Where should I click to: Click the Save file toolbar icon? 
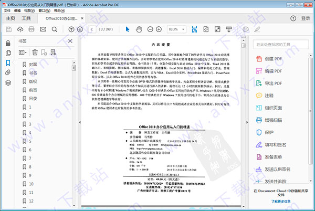click(8, 29)
